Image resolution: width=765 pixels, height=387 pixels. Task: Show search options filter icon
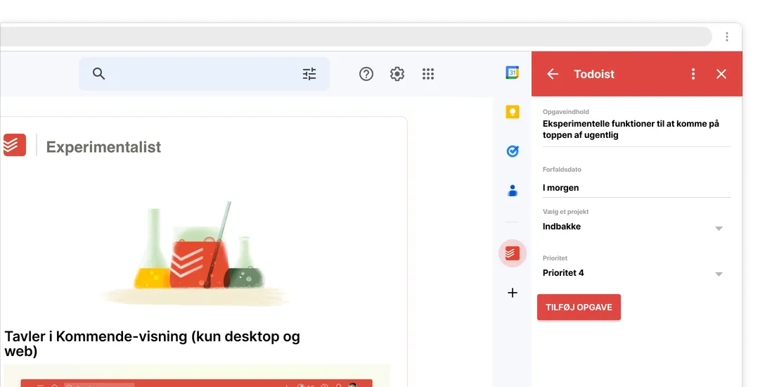(309, 74)
